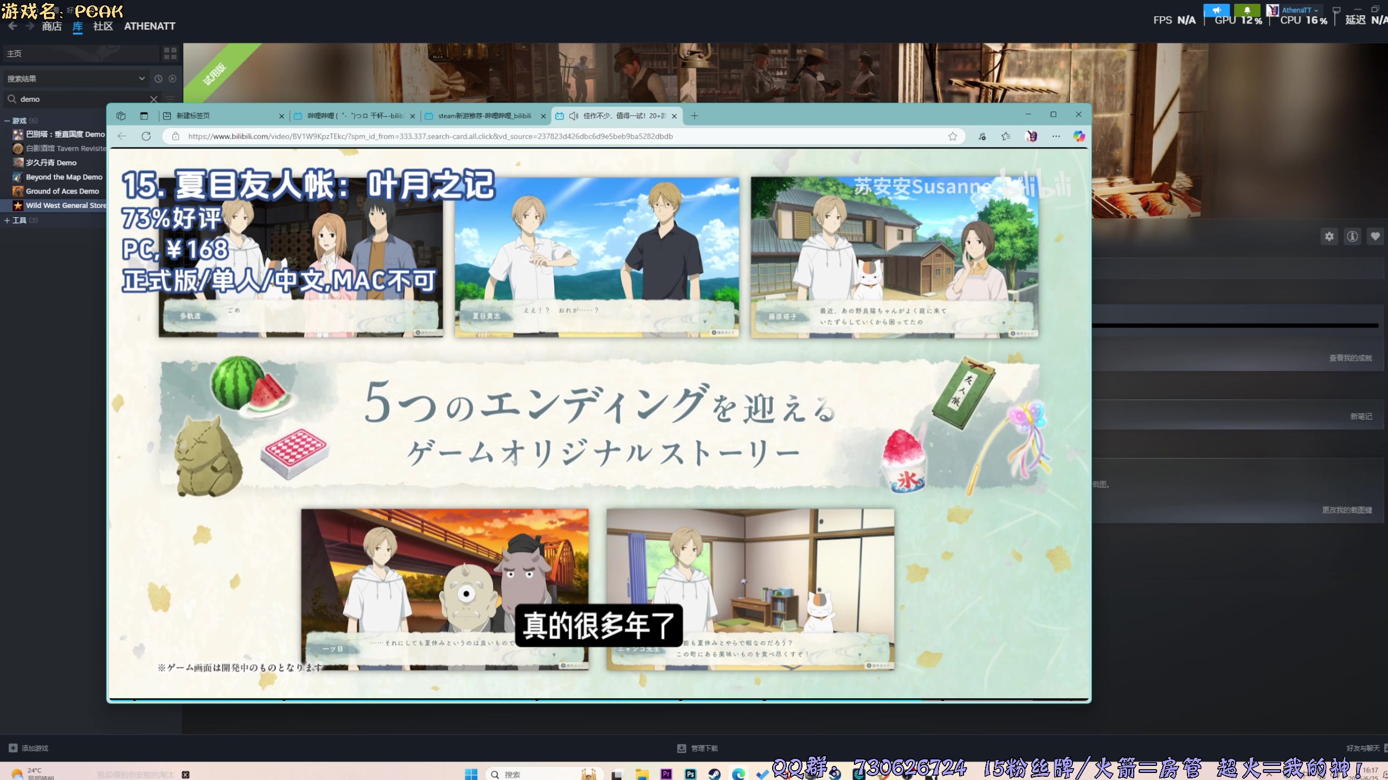Image resolution: width=1388 pixels, height=780 pixels.
Task: Mute the audio on the 佳作不少 tab
Action: click(574, 115)
